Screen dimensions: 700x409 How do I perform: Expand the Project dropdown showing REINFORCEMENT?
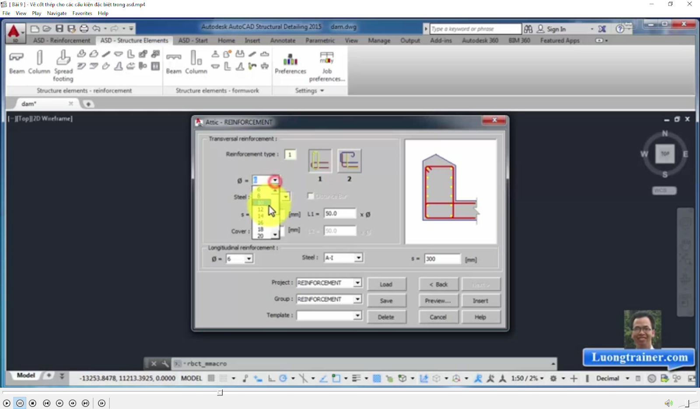[x=357, y=283]
